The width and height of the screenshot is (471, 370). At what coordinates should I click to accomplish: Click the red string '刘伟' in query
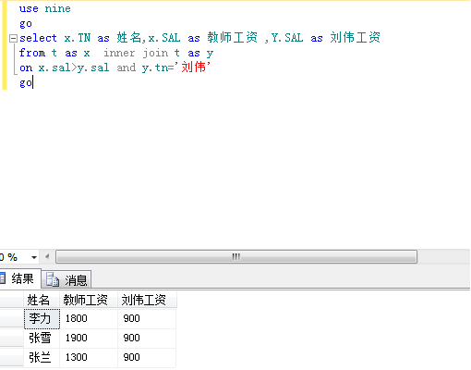(x=193, y=67)
